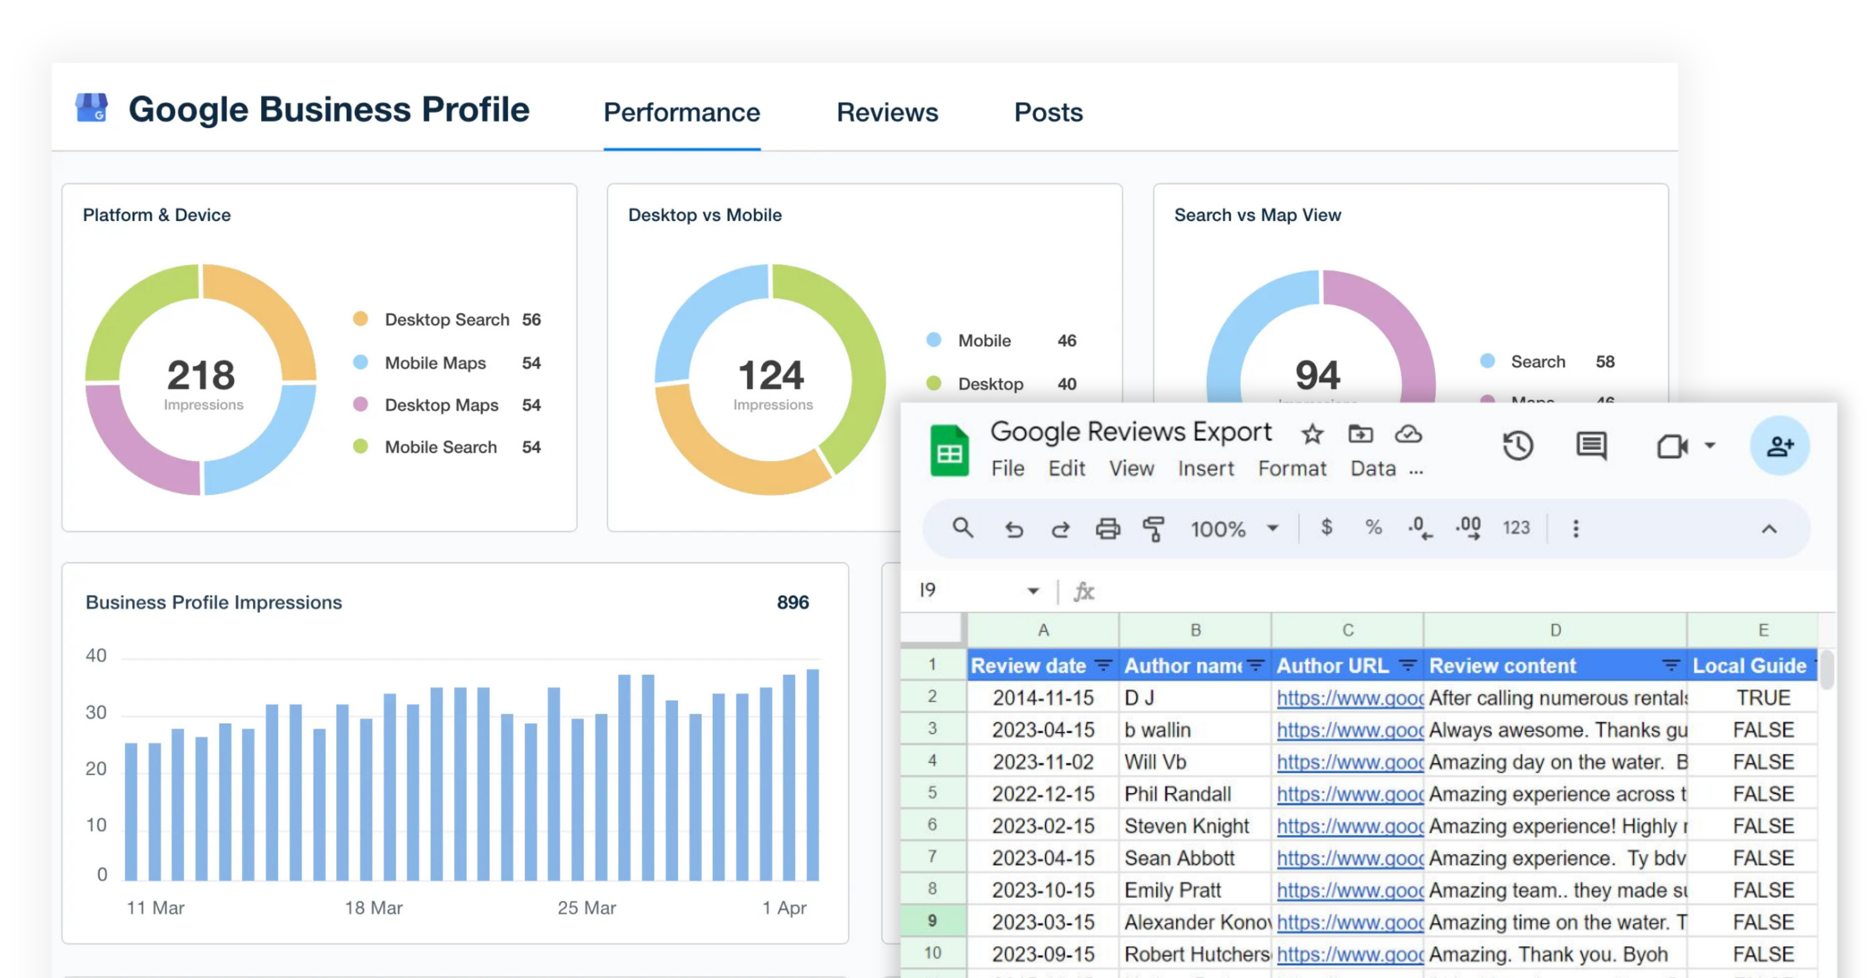Switch to the Posts tab
Image resolution: width=1870 pixels, height=978 pixels.
tap(1048, 113)
